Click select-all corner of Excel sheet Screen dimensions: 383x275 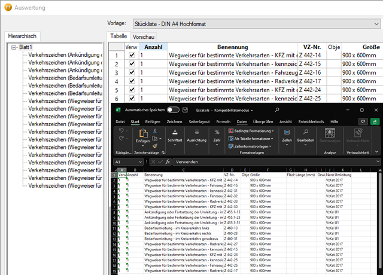[115, 170]
